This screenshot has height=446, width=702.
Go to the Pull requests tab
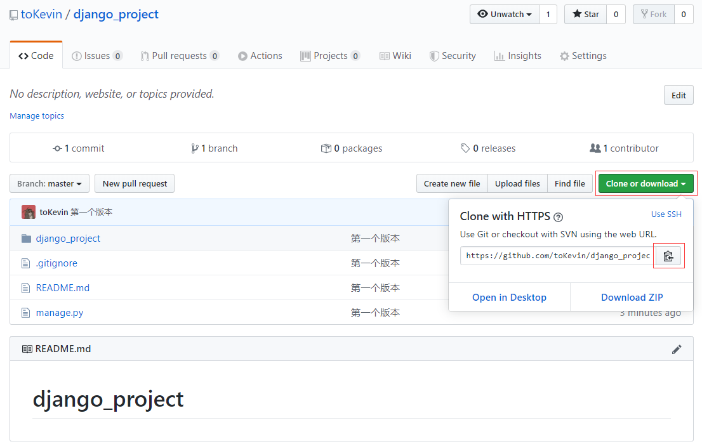click(180, 56)
